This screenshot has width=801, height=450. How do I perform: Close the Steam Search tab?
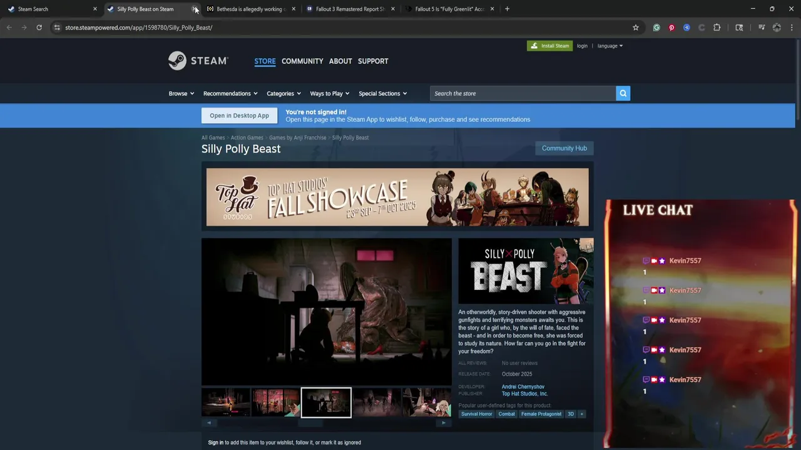pos(95,9)
